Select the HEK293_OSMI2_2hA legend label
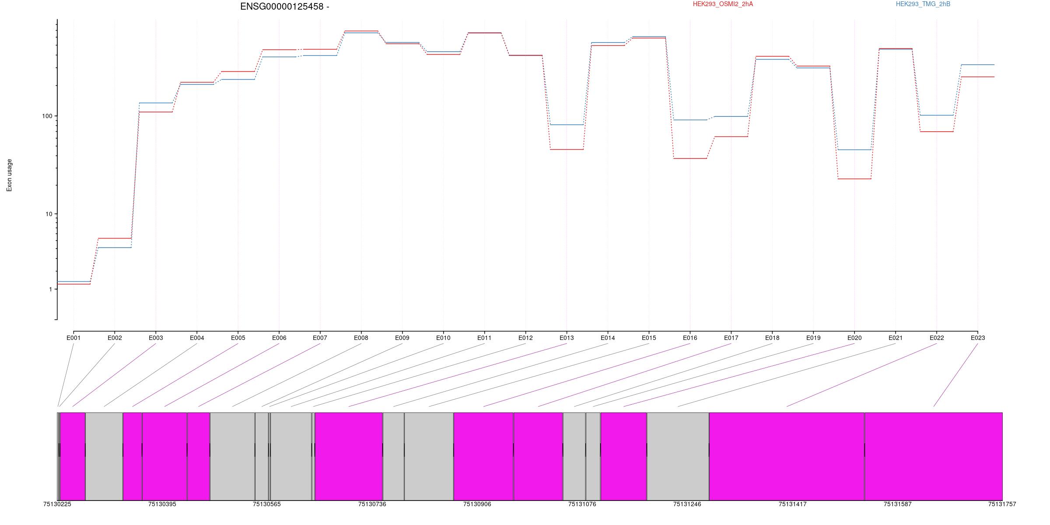Image resolution: width=1050 pixels, height=525 pixels. point(723,4)
